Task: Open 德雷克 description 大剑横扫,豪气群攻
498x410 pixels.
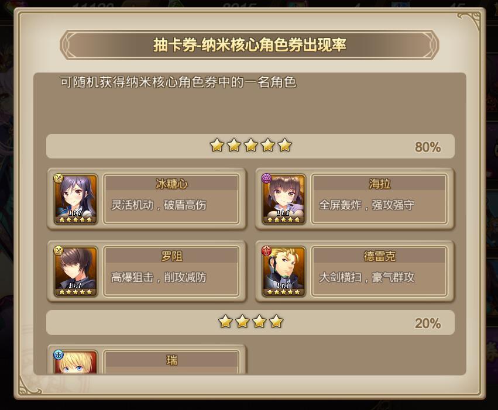Action: (366, 277)
